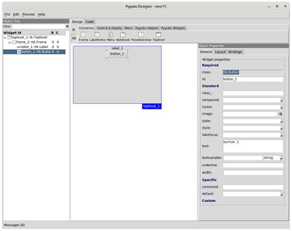Select button_1: ttk.Button in tree
The height and width of the screenshot is (231, 292).
(34, 52)
